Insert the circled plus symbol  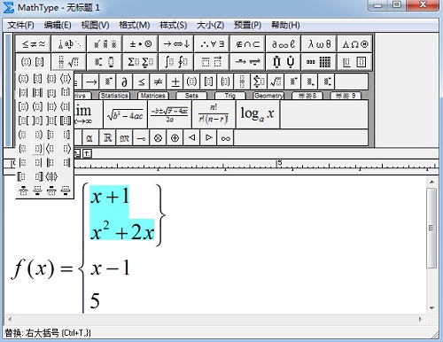tap(175, 138)
